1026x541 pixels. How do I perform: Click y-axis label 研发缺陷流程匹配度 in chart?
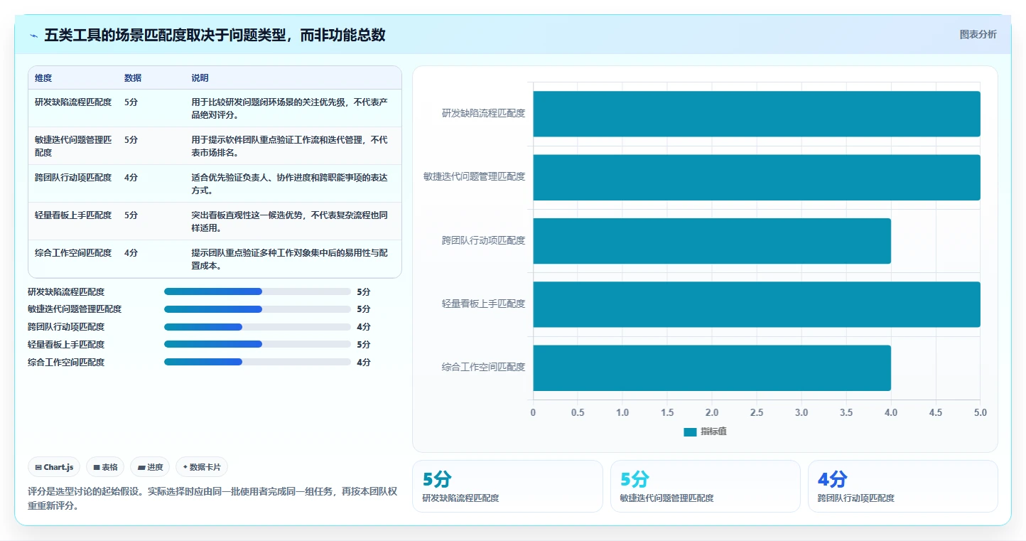click(484, 113)
